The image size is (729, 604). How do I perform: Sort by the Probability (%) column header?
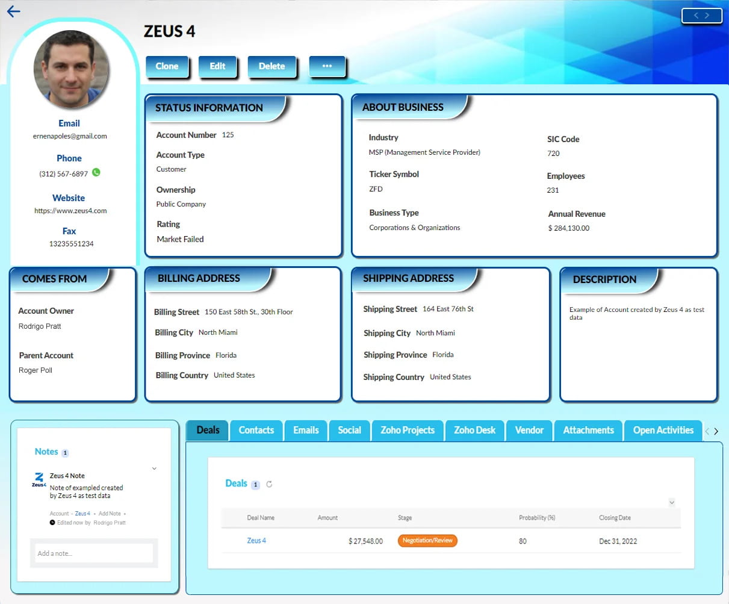pyautogui.click(x=537, y=518)
